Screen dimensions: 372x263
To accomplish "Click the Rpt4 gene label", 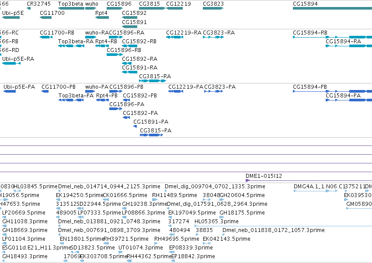I will click(x=101, y=13).
